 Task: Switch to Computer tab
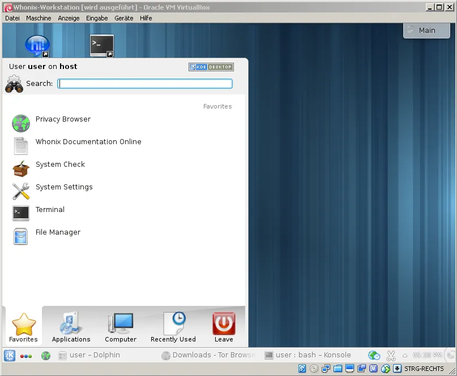(121, 327)
